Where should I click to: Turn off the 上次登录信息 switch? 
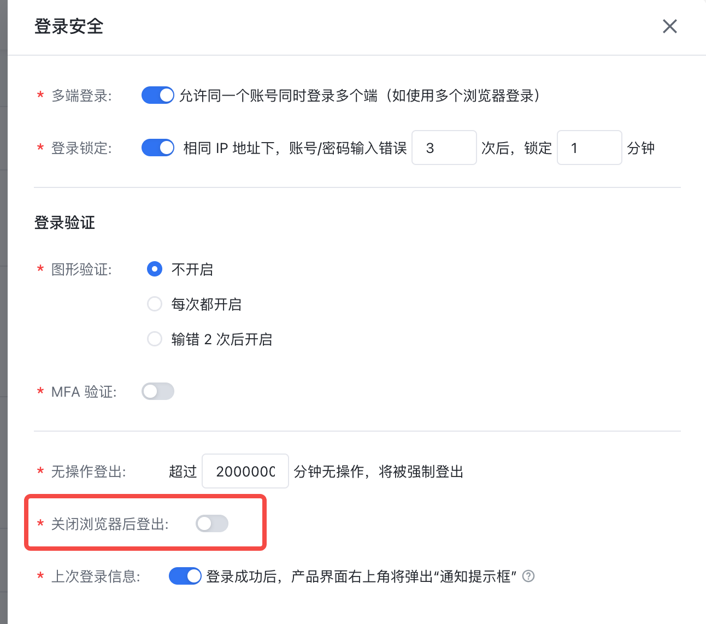pyautogui.click(x=185, y=576)
